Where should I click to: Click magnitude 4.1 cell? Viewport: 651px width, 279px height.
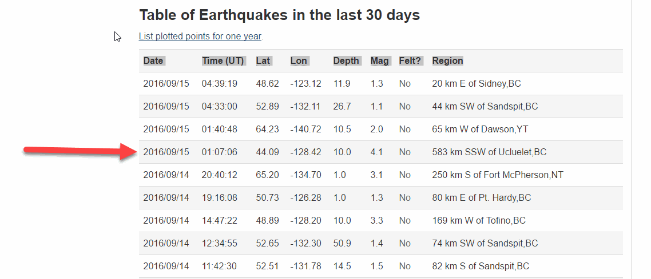click(x=376, y=152)
